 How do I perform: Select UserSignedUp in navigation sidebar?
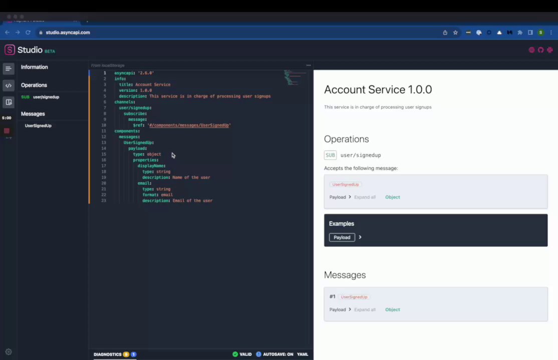38,126
